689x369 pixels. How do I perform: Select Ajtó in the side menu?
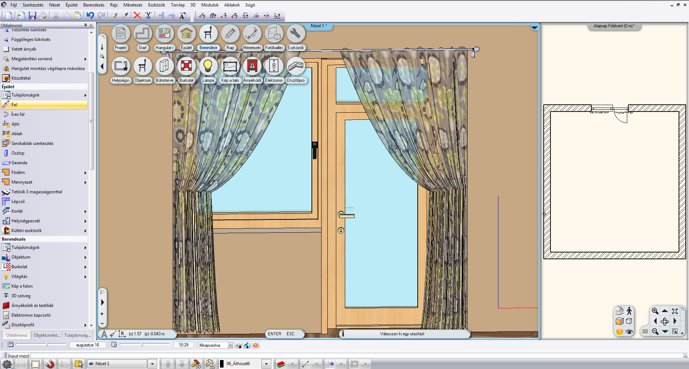pyautogui.click(x=15, y=124)
